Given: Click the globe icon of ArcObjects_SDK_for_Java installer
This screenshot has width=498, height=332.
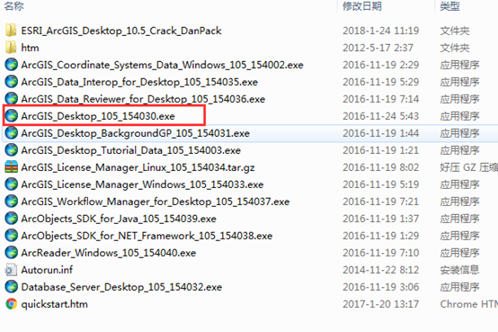Looking at the screenshot, I should click(x=12, y=219).
